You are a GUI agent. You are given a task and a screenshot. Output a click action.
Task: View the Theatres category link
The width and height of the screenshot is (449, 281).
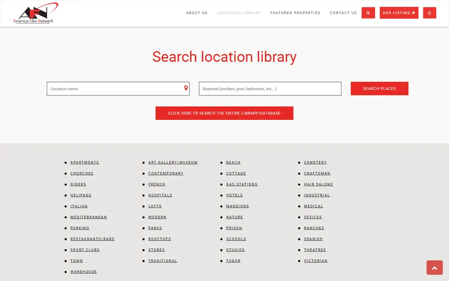[x=315, y=250]
